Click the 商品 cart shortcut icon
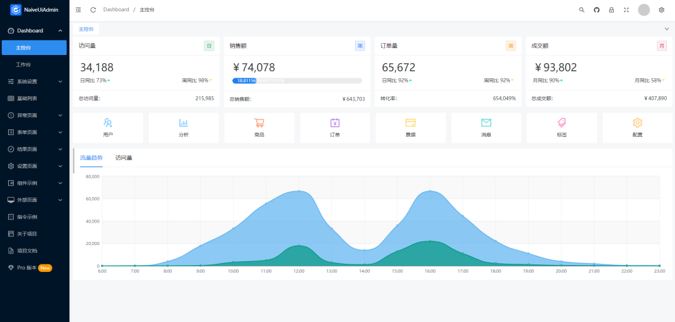 (x=259, y=123)
